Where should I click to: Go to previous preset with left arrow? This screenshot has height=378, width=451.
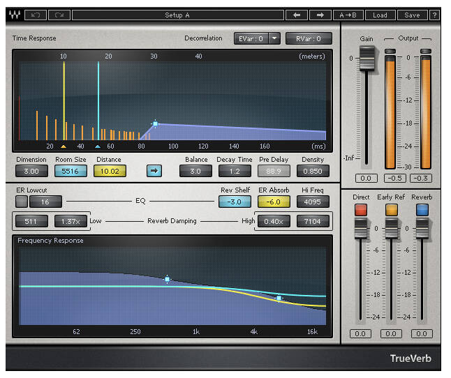(297, 15)
